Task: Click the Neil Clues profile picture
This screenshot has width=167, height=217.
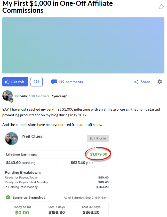Action: (x=12, y=139)
